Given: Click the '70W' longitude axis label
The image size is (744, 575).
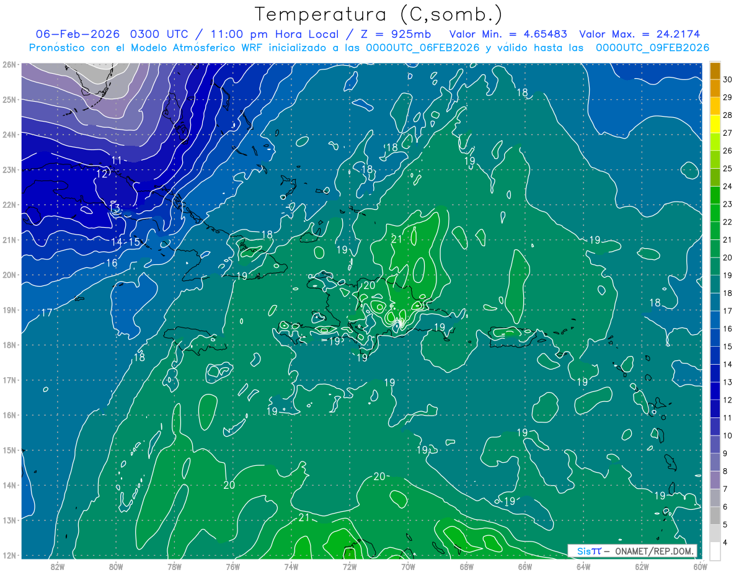Looking at the screenshot, I should point(408,566).
